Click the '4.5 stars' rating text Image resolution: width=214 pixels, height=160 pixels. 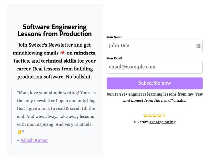(x=141, y=122)
